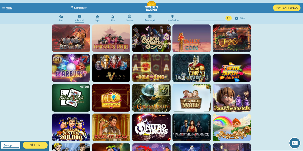Select Bordsspel globe icon

click(150, 17)
